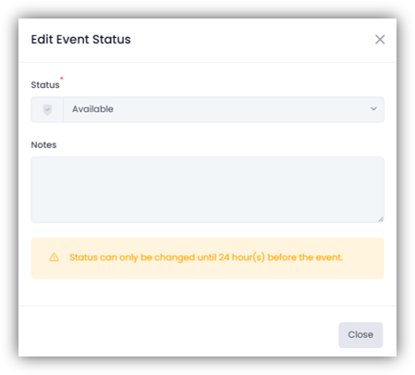Click the red required asterisk beside Status
The height and width of the screenshot is (375, 415).
pyautogui.click(x=62, y=78)
